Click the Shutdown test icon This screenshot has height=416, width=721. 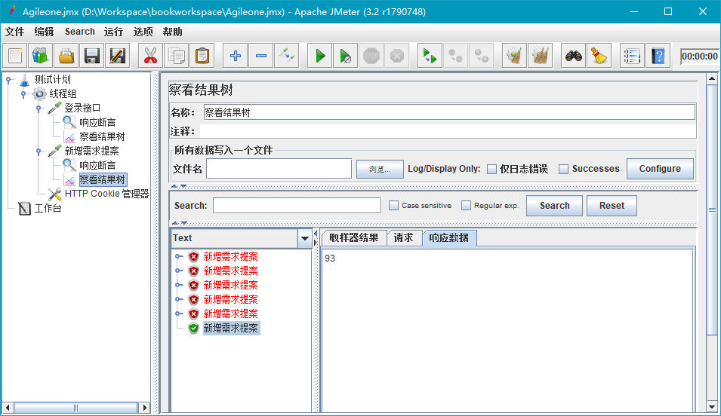[397, 56]
